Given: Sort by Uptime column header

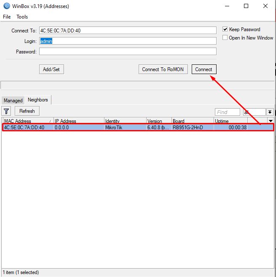Looking at the screenshot, I should coord(230,121).
